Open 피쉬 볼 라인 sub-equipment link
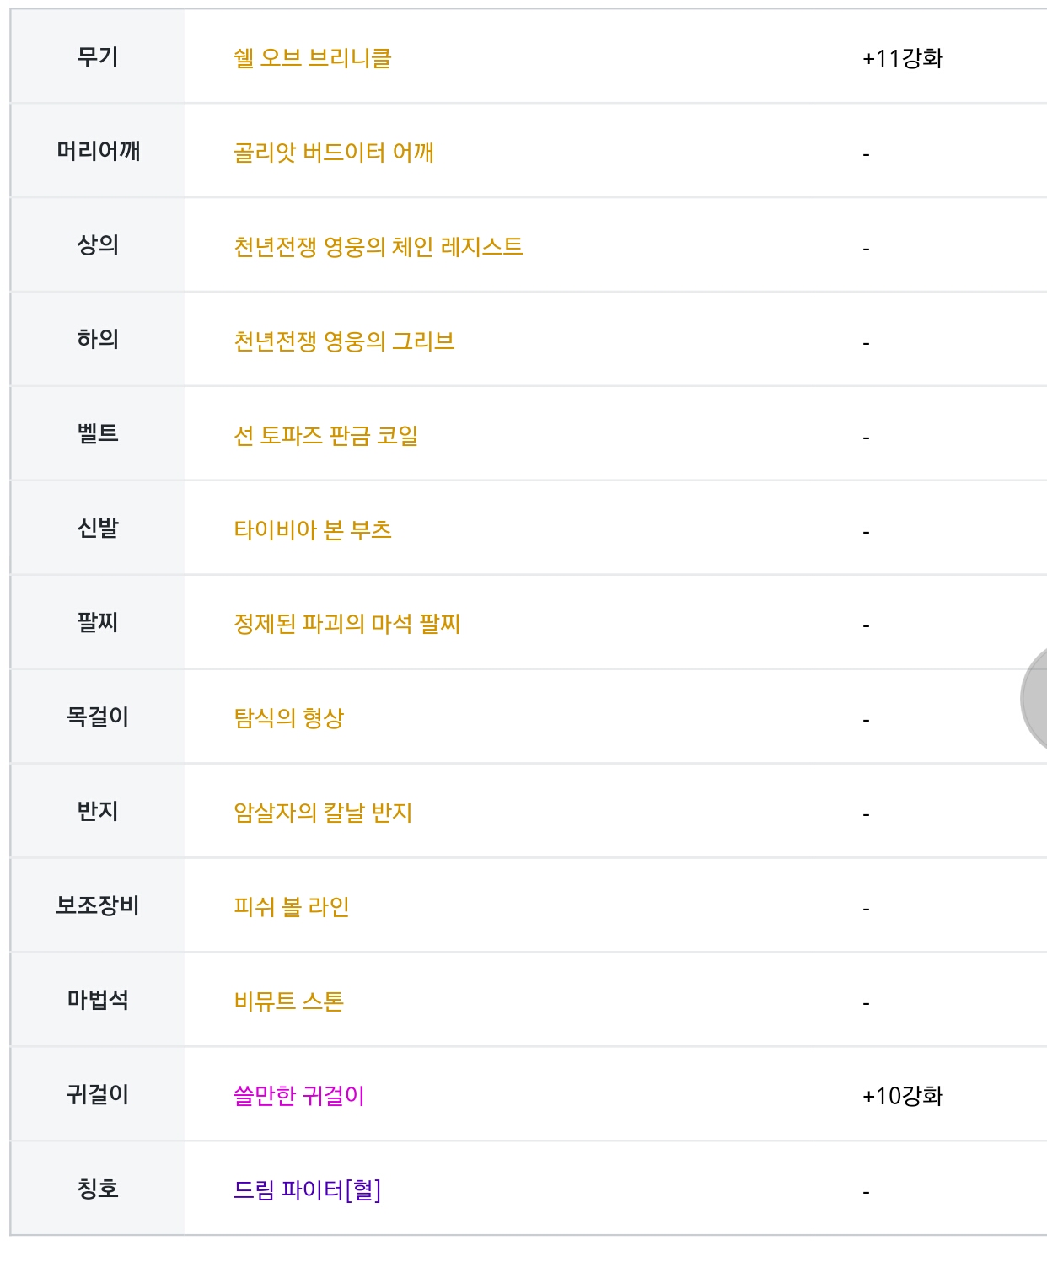The width and height of the screenshot is (1047, 1267). pyautogui.click(x=291, y=907)
